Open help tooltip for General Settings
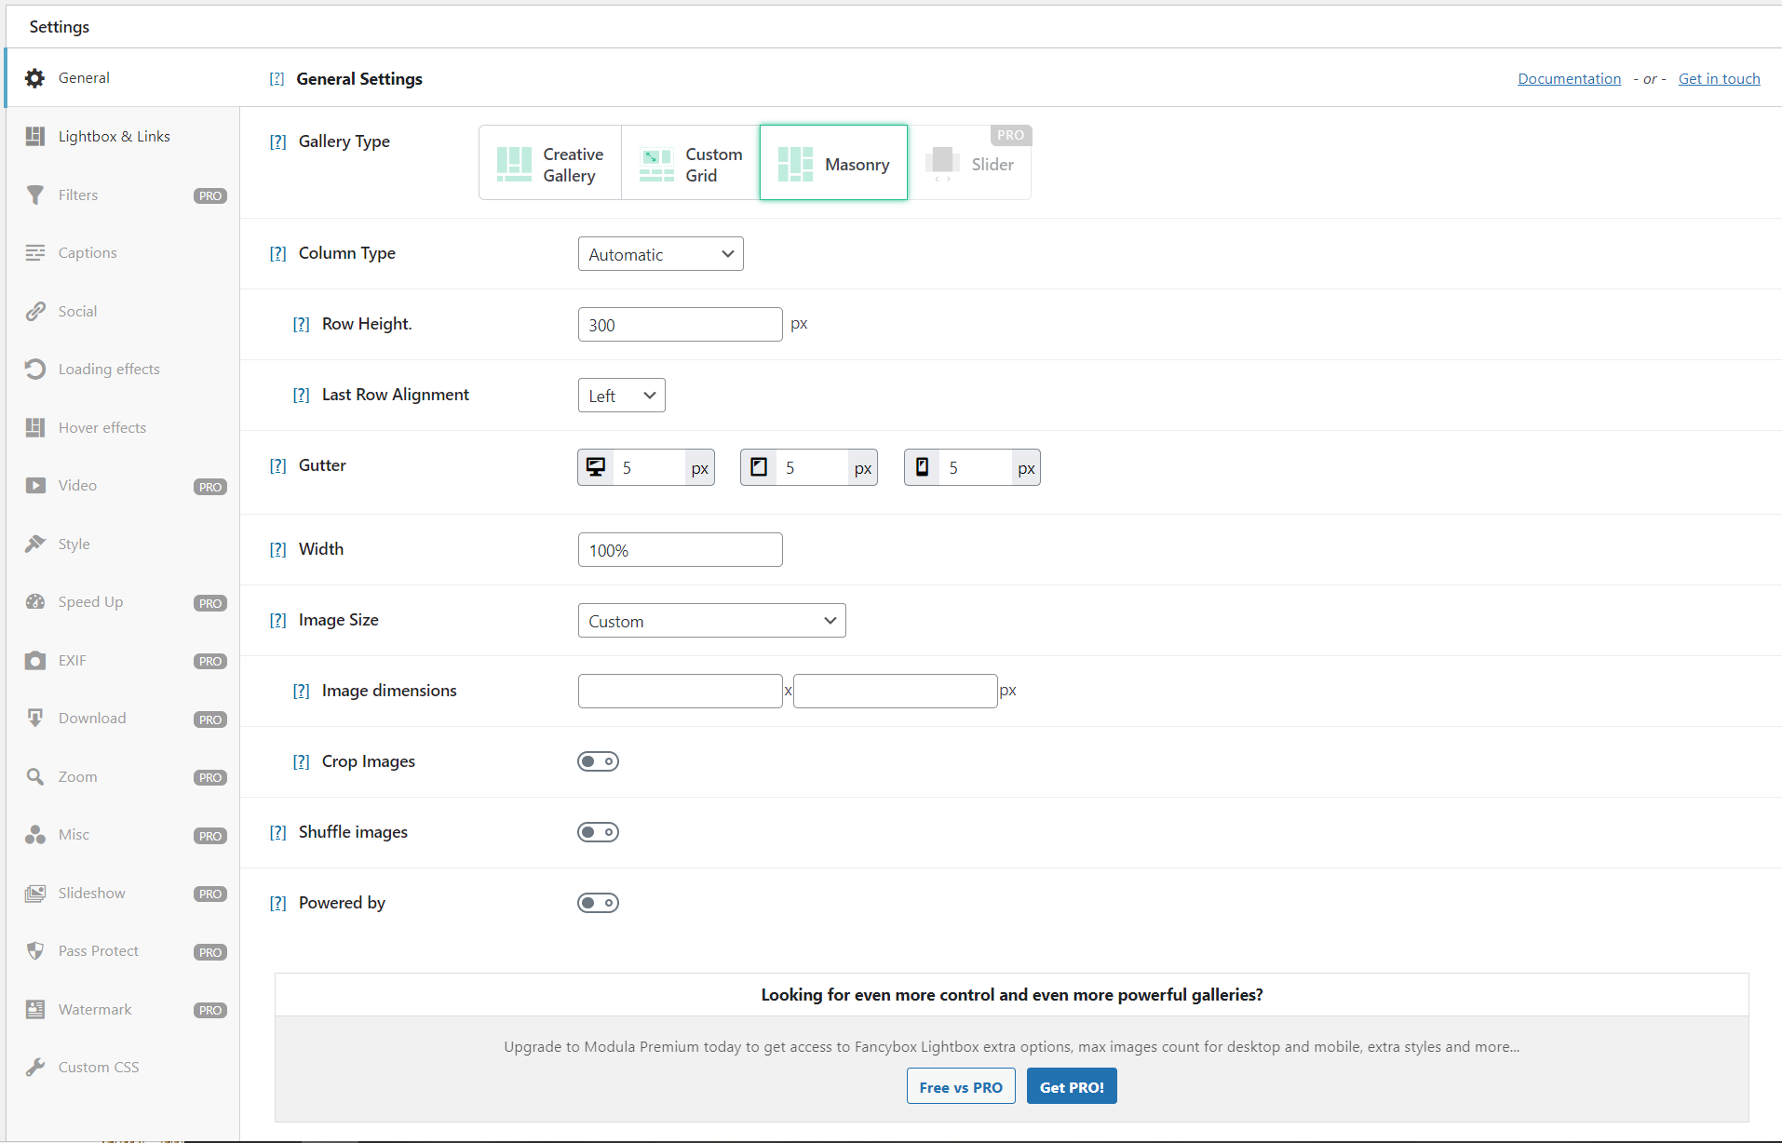1782x1143 pixels. [x=277, y=79]
